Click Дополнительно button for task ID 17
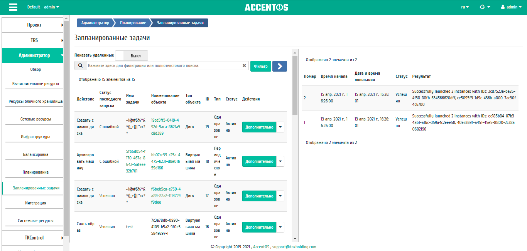Screen dimensions: 527x251 tap(259, 196)
